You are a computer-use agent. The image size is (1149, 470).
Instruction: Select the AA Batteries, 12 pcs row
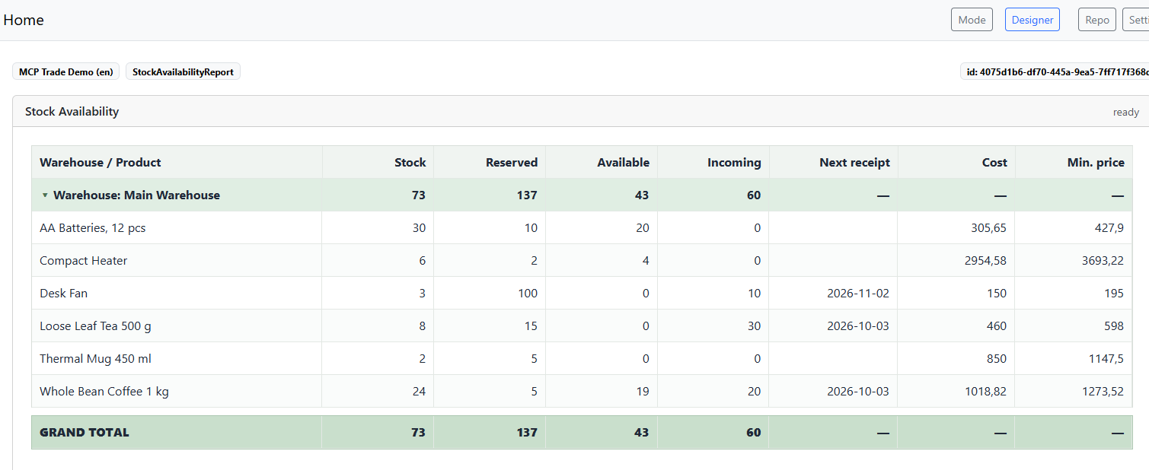(x=582, y=227)
